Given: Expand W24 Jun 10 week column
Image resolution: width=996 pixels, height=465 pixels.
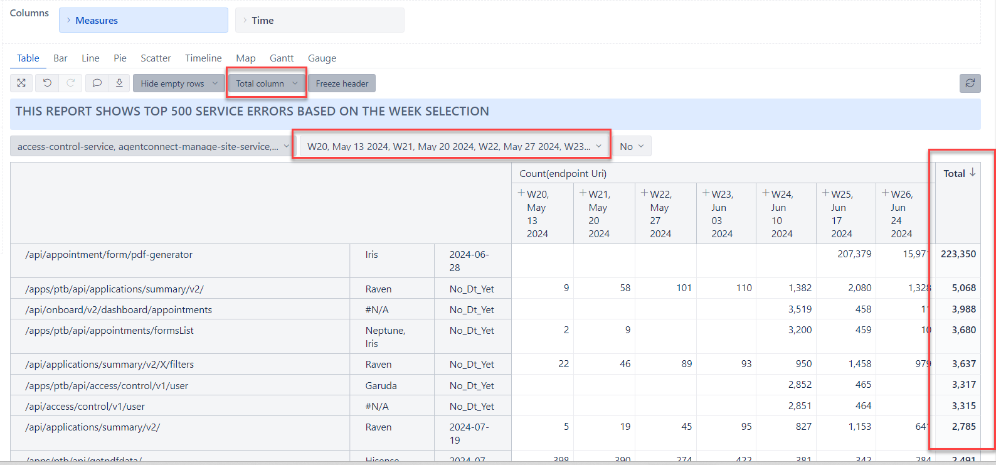Looking at the screenshot, I should (765, 193).
